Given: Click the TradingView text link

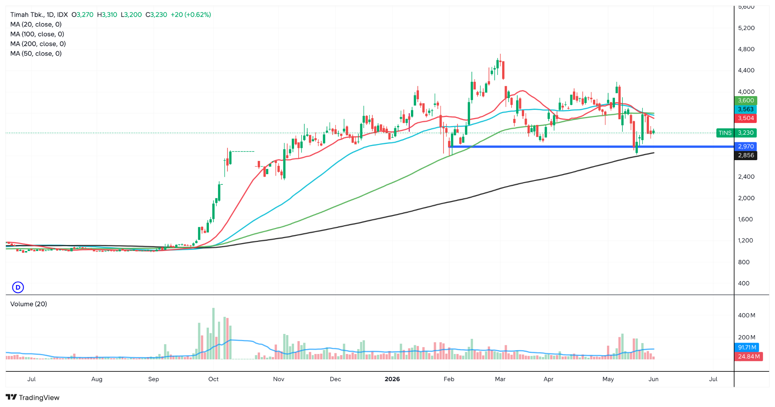Looking at the screenshot, I should 39,398.
